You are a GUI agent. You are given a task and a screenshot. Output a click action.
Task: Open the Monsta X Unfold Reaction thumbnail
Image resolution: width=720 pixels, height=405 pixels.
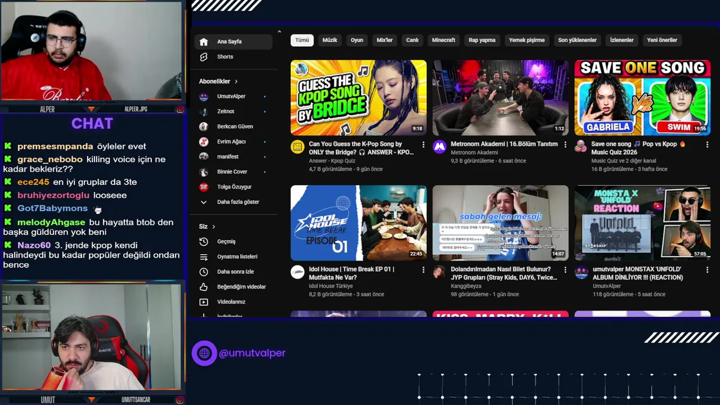coord(642,223)
